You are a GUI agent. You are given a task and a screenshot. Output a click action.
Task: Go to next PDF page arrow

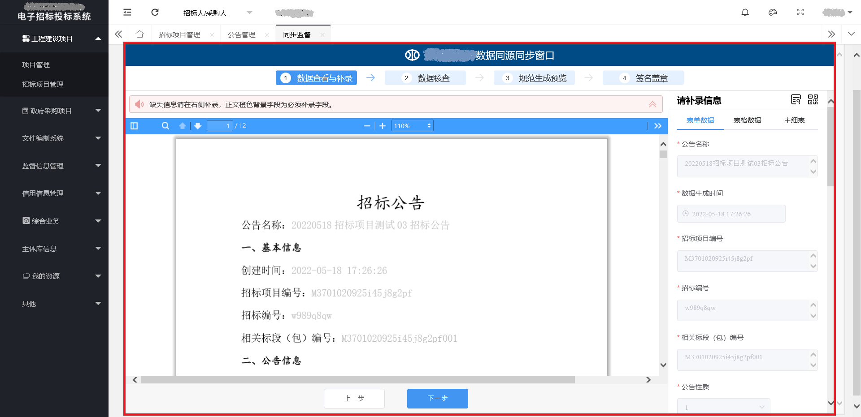(198, 126)
